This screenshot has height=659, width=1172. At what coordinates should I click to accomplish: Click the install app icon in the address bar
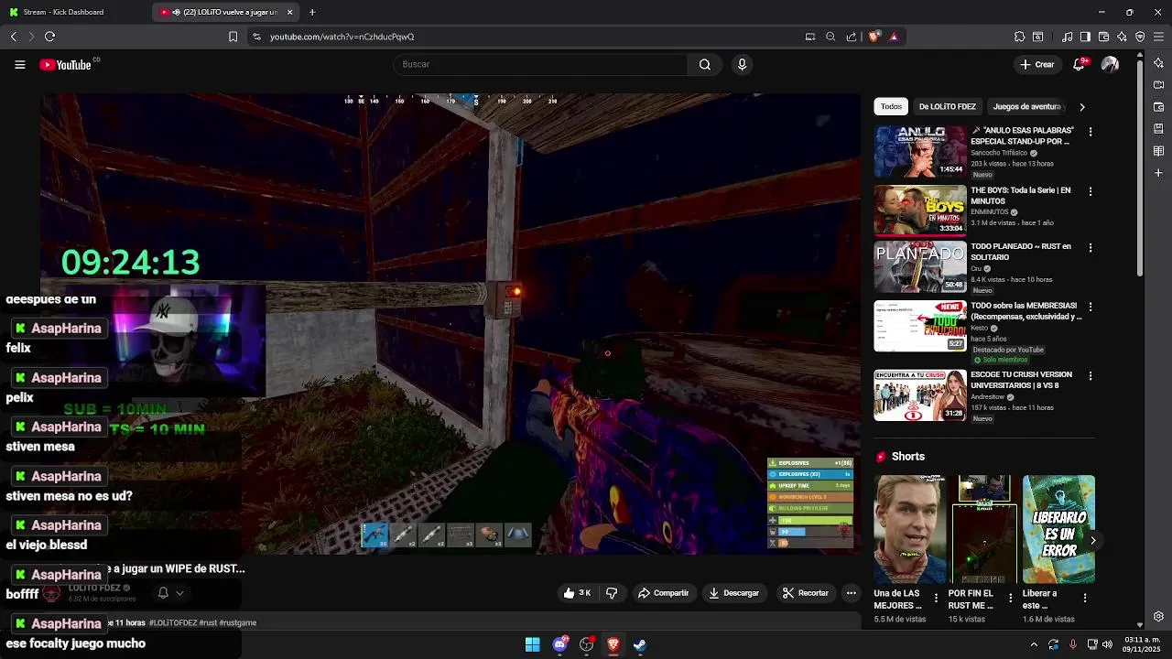[x=809, y=37]
